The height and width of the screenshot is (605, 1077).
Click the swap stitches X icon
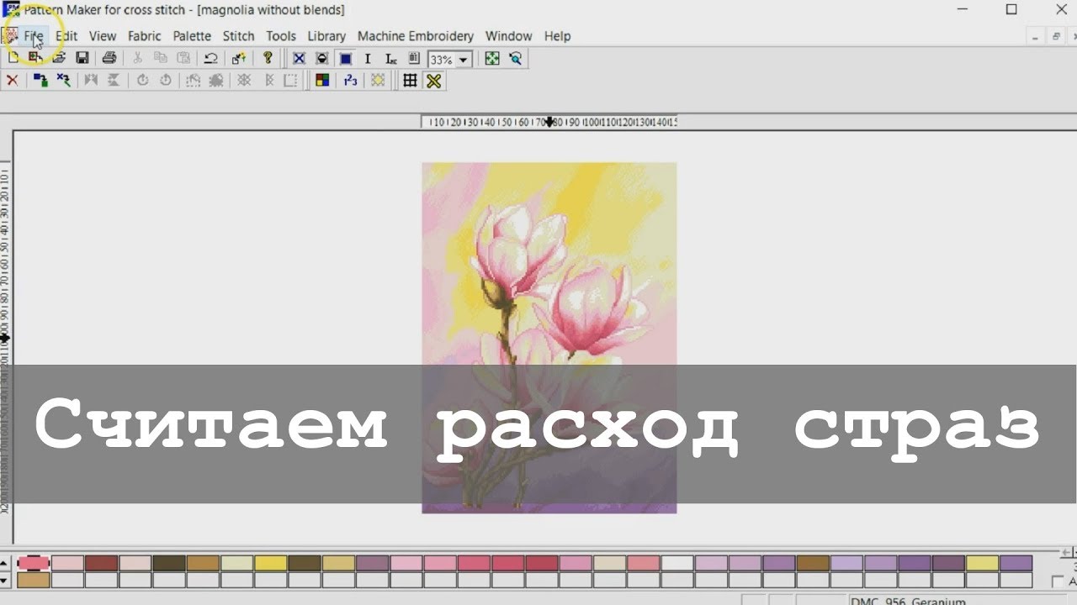point(63,81)
